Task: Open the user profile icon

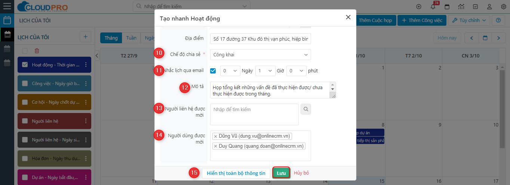Action: (489, 7)
